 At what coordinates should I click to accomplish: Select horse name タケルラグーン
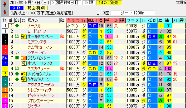tap(38, 79)
